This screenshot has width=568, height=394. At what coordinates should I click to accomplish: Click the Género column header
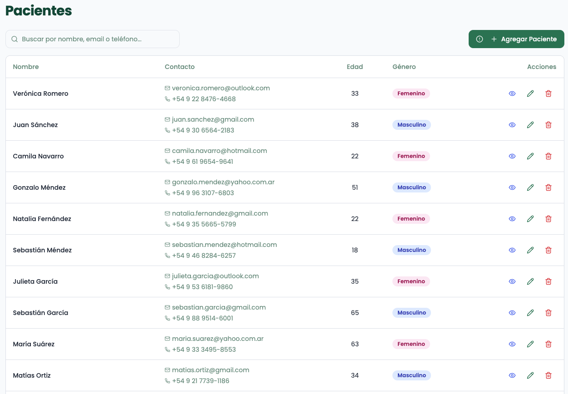[x=404, y=67]
